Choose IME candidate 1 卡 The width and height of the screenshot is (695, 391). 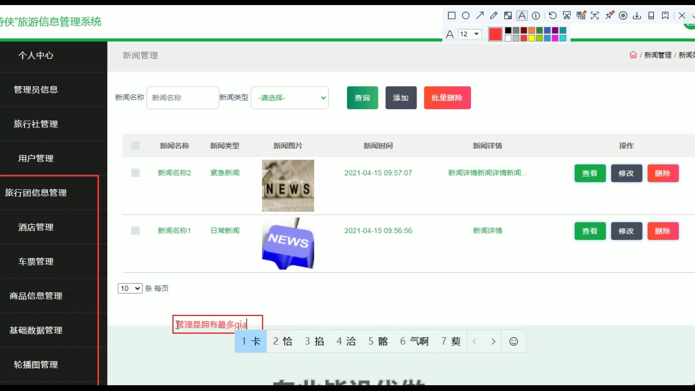251,341
